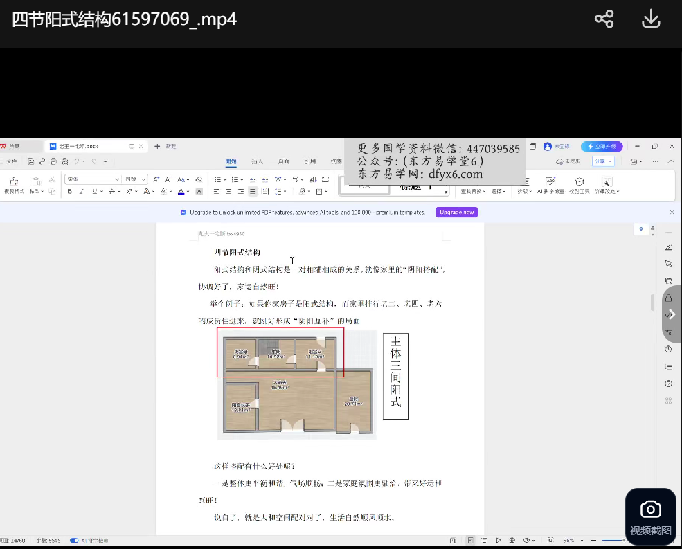The height and width of the screenshot is (549, 682).
Task: Open the AI spell check tool
Action: pyautogui.click(x=550, y=183)
